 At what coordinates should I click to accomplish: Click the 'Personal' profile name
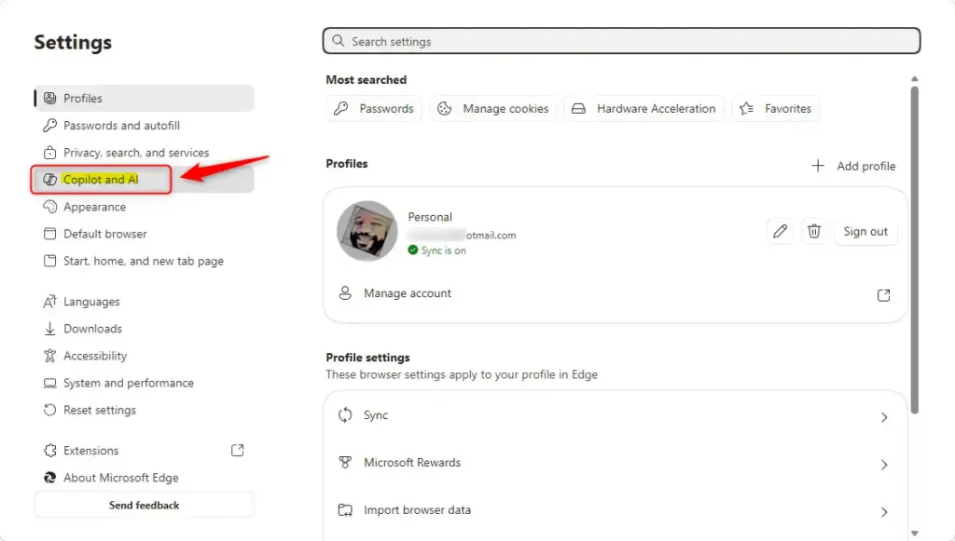click(x=430, y=217)
